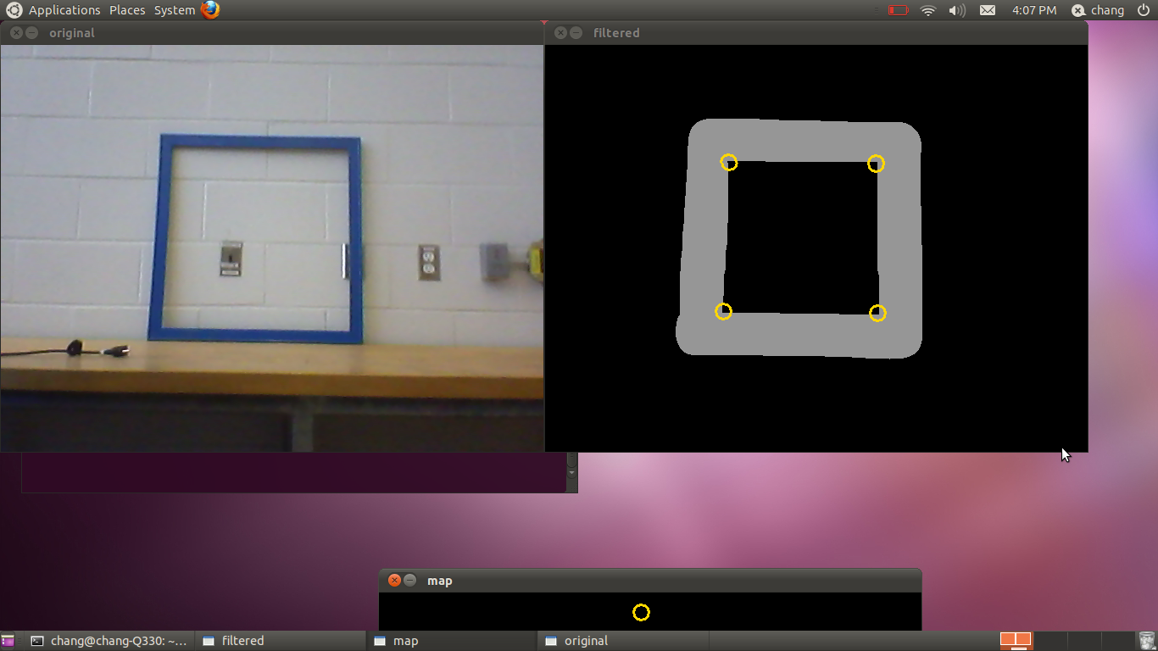Click the show desktop icon in bottom panel
1158x651 pixels.
[x=8, y=641]
